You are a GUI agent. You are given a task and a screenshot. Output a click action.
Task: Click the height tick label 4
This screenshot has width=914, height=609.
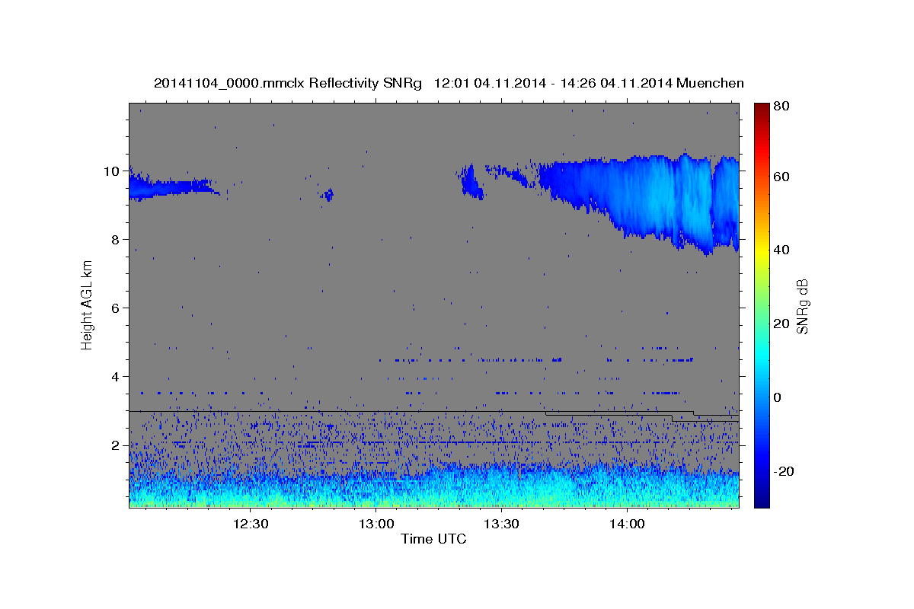116,377
